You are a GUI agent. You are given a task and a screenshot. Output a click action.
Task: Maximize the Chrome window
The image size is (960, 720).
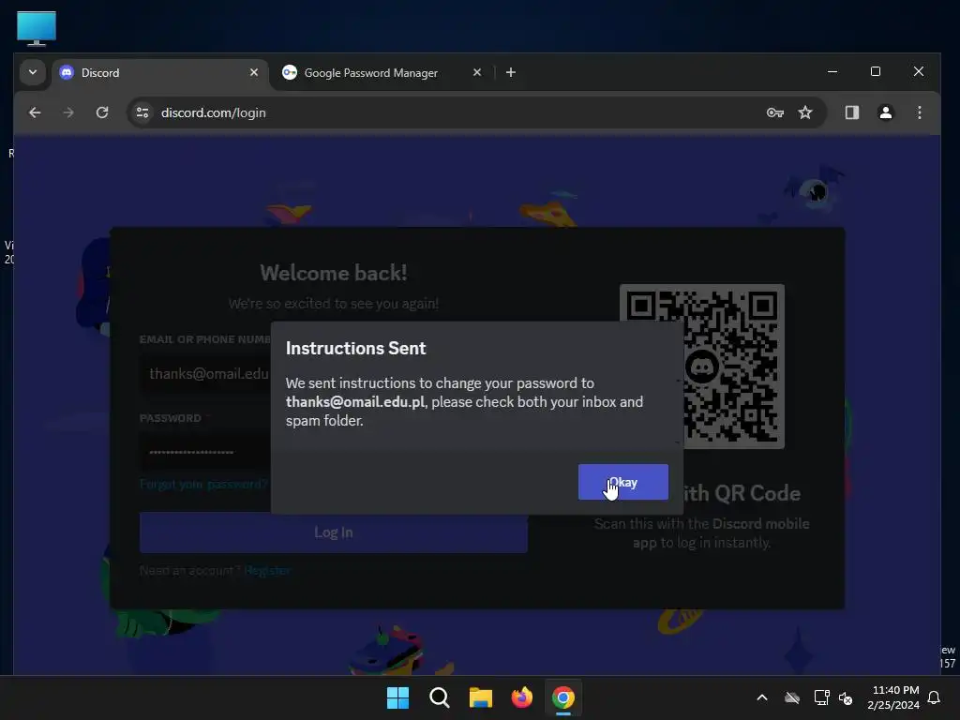pos(876,71)
